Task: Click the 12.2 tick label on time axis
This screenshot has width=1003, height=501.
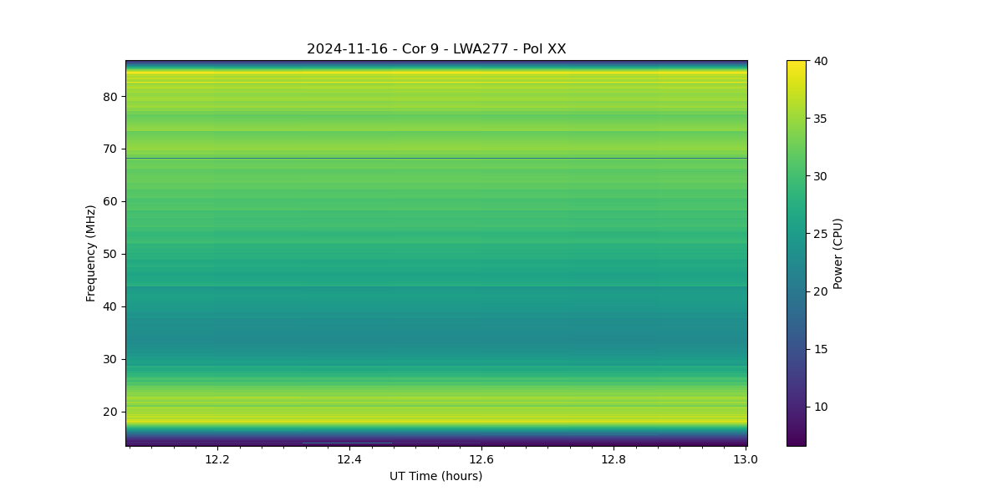Action: pos(216,459)
